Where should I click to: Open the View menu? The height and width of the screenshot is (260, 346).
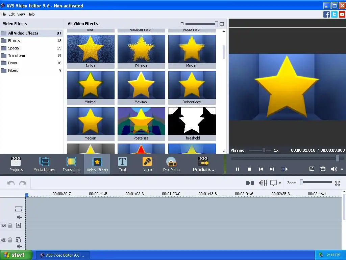[x=21, y=14]
